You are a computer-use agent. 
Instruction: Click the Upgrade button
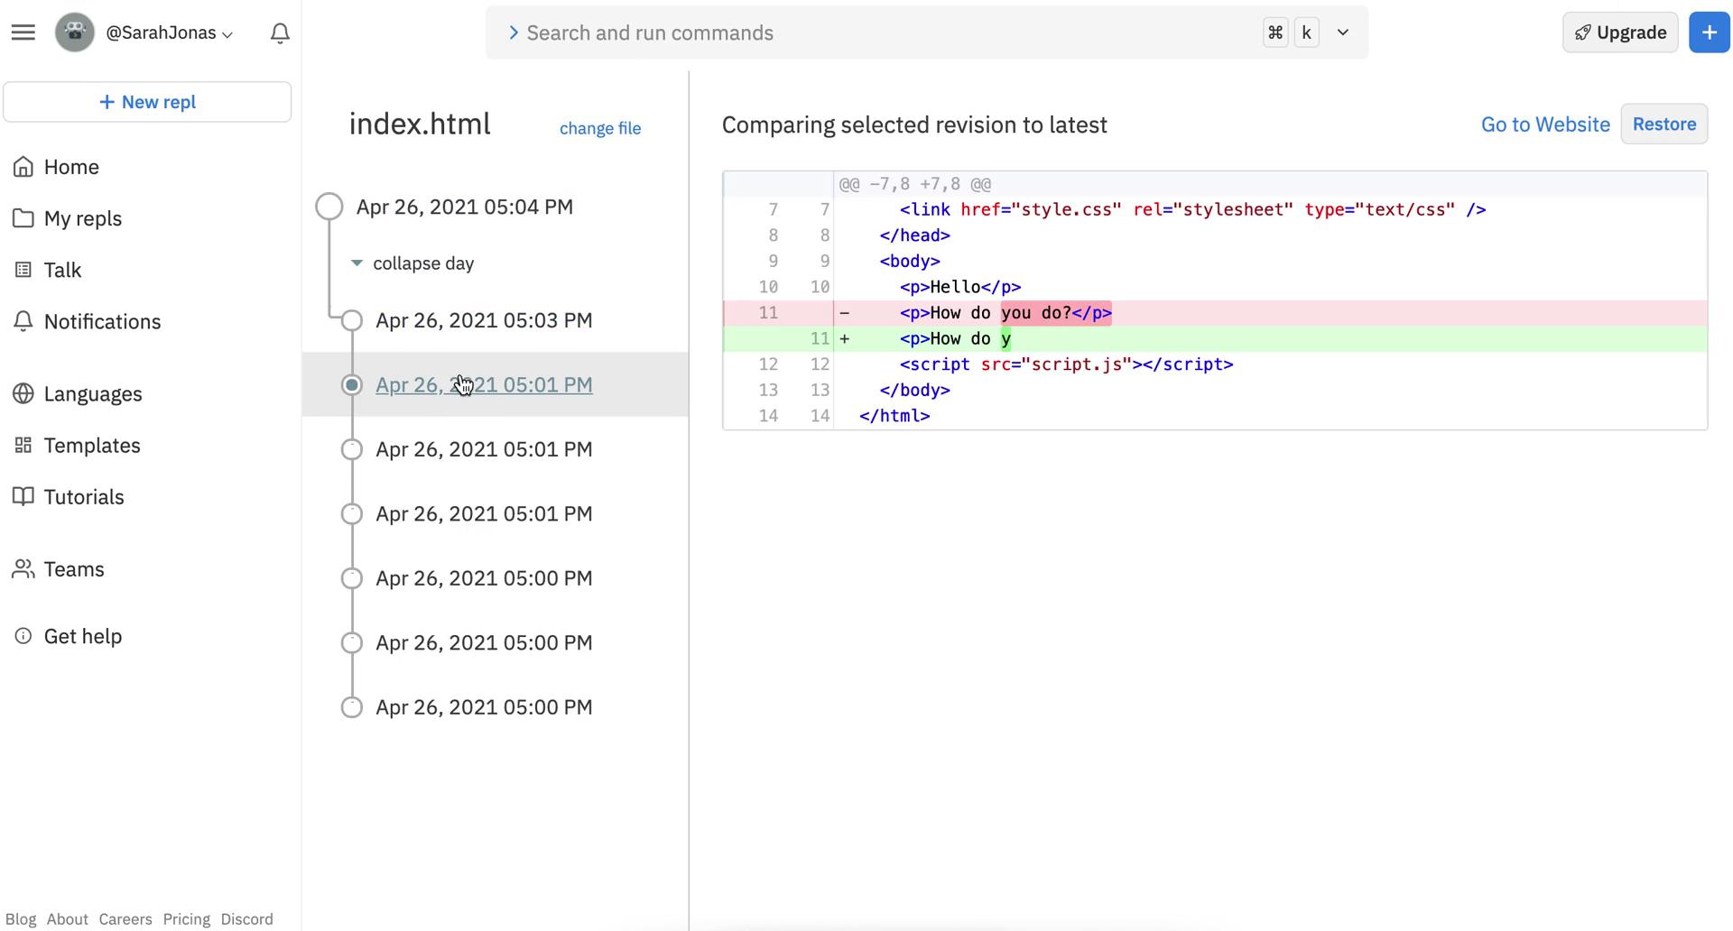point(1620,32)
